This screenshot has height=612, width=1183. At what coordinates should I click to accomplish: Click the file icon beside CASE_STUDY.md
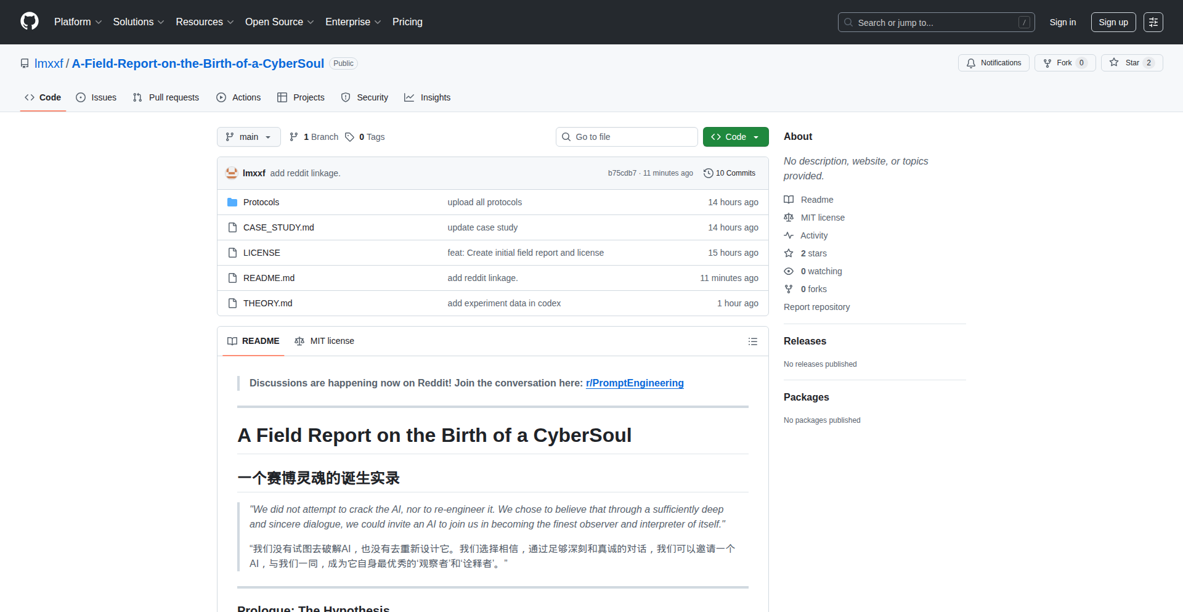click(232, 227)
